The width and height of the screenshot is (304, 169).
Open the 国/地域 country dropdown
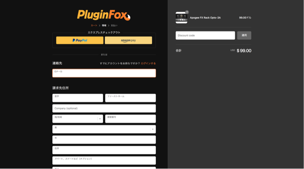[78, 119]
